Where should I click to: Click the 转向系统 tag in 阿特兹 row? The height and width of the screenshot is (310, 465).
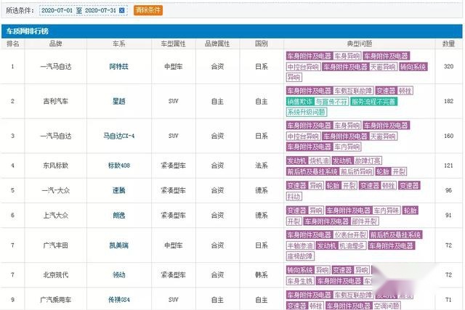(413, 67)
